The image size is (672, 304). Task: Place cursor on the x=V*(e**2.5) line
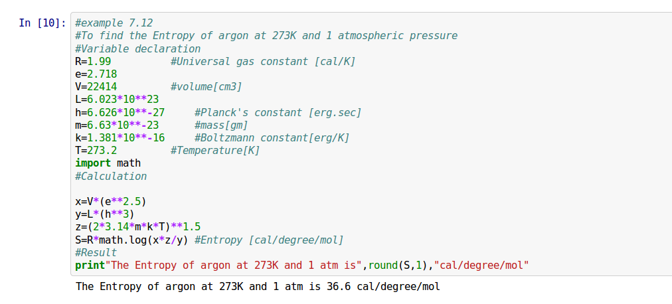pos(110,202)
